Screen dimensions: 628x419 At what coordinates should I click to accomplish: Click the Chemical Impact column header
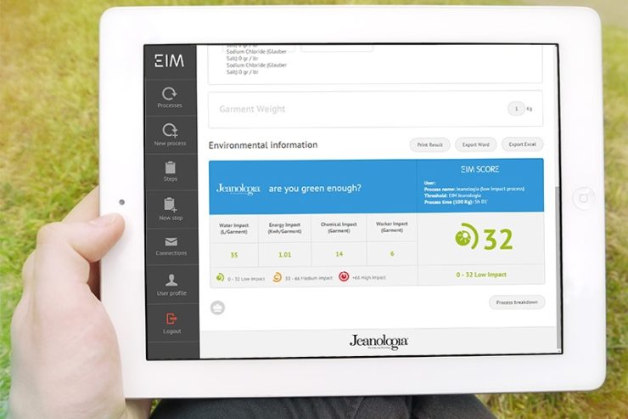339,227
